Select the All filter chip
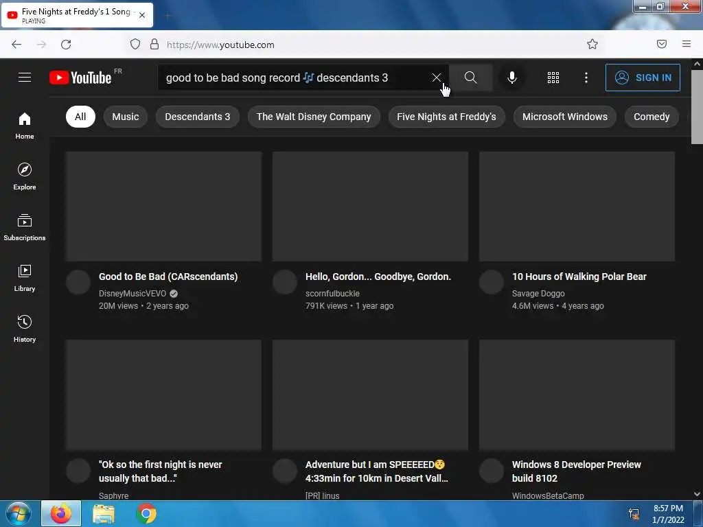 (80, 117)
